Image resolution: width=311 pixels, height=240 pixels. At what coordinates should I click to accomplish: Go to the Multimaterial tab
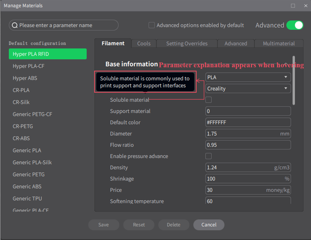point(279,43)
